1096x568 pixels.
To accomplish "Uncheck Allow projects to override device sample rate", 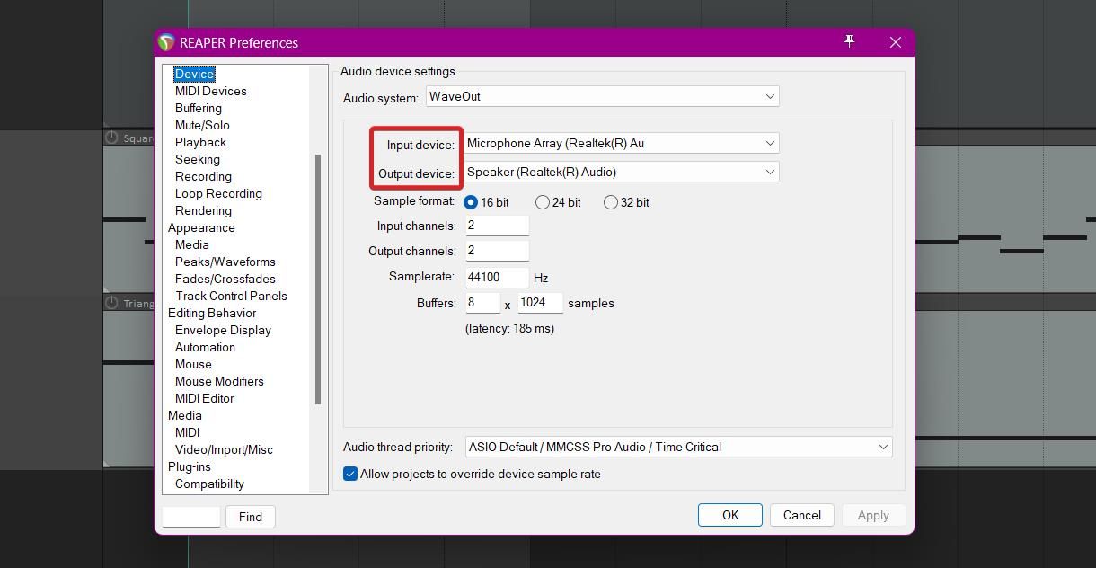I will coord(350,474).
